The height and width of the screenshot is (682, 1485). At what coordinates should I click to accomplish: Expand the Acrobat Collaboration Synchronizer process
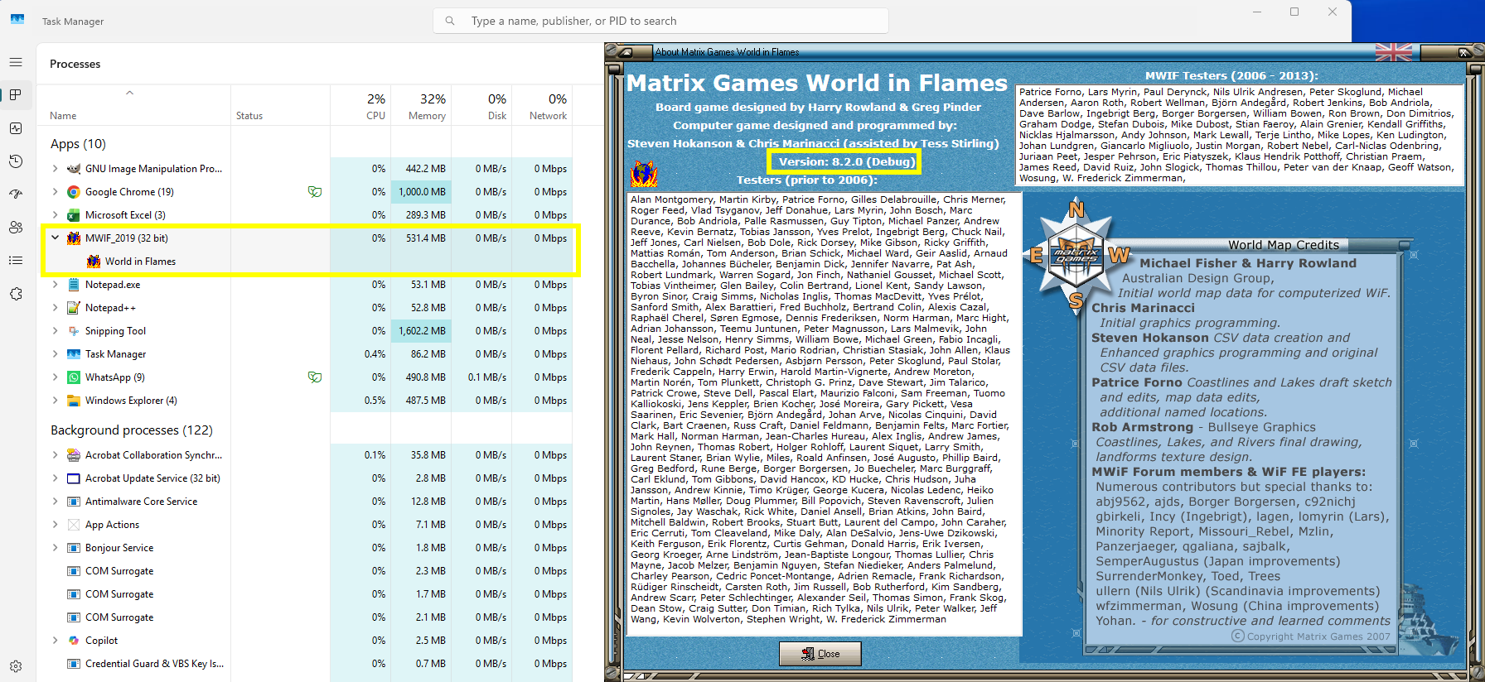[56, 455]
